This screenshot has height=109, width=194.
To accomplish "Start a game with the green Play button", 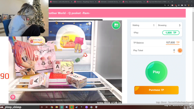I will pyautogui.click(x=156, y=72).
